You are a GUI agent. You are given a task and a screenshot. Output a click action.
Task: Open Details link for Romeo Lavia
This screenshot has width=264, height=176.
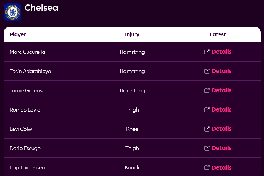[221, 110]
